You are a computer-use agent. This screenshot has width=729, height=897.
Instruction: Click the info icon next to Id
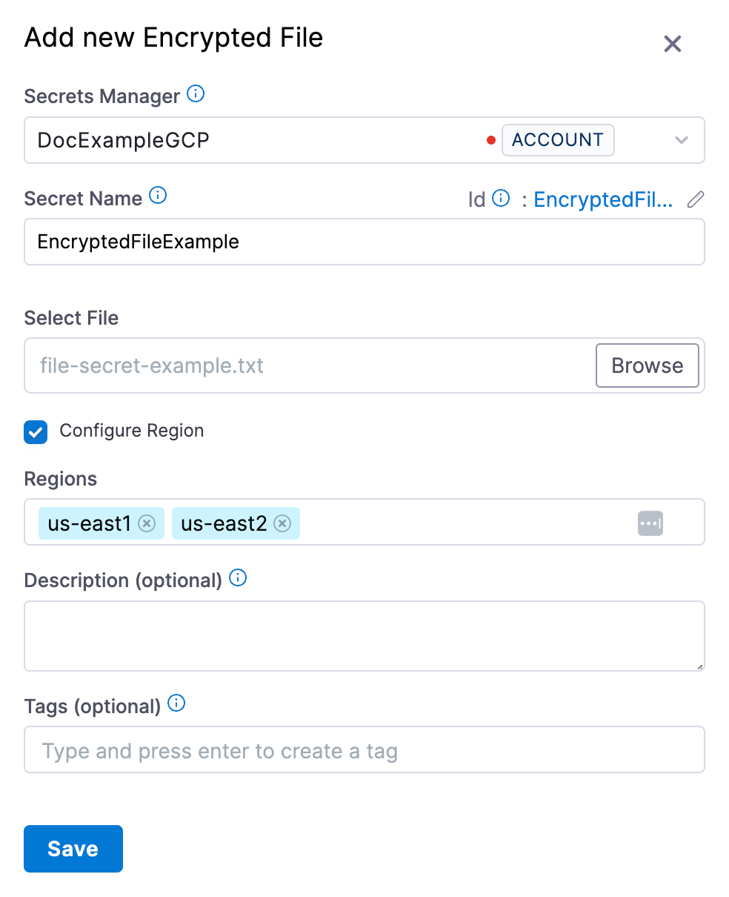click(x=502, y=199)
